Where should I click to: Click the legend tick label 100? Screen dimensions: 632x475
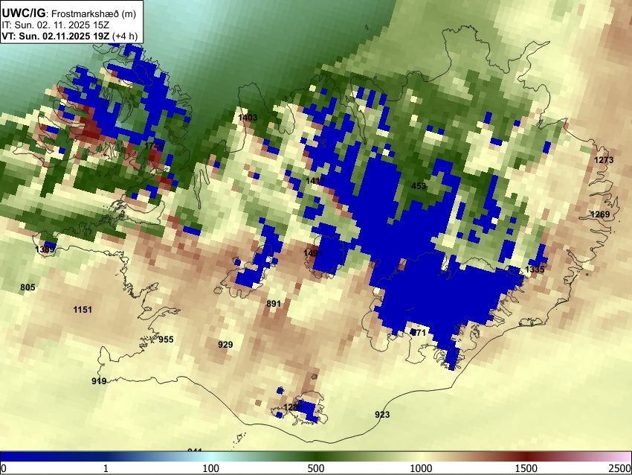211,468
